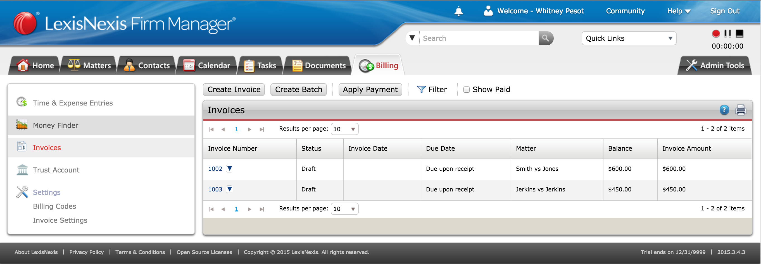Click the Apply Payment button
The image size is (761, 264).
[370, 90]
